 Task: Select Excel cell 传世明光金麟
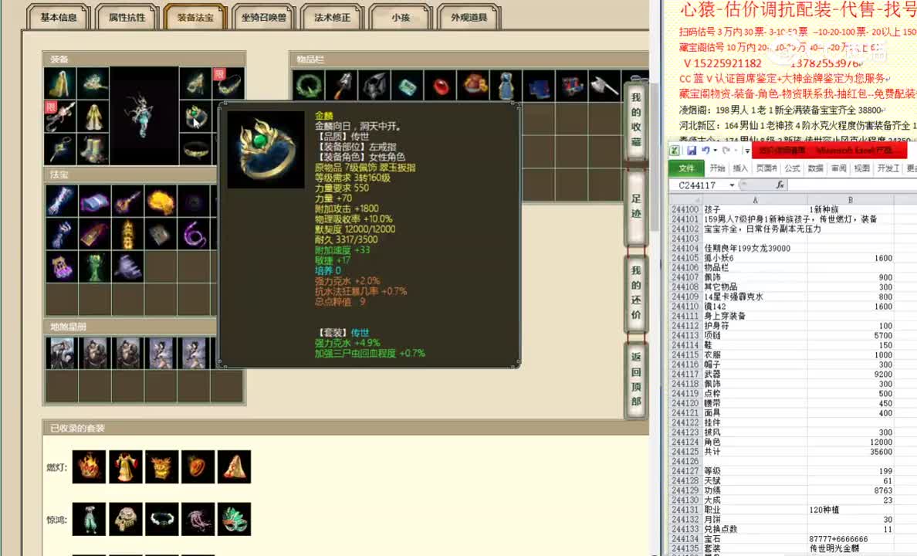(851, 548)
